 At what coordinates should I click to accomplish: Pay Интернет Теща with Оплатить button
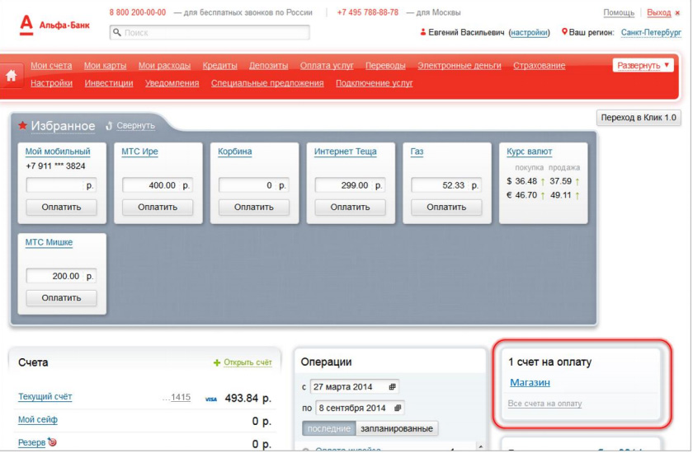[x=350, y=207]
